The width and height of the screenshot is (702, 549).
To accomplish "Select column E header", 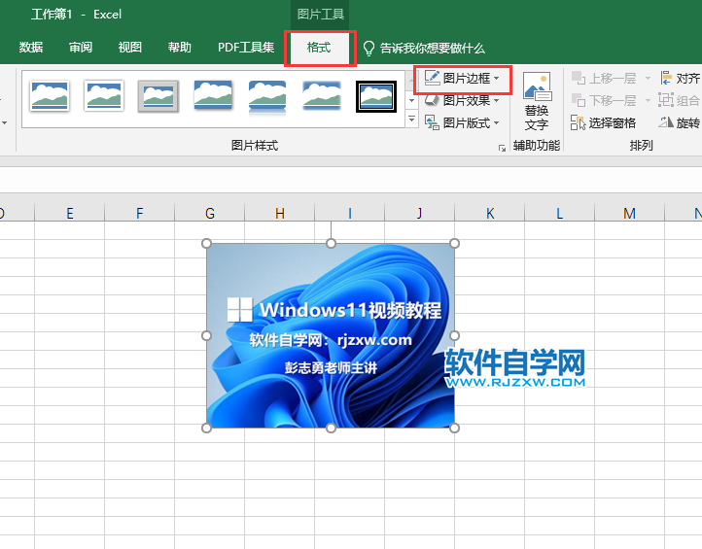I will pos(69,213).
